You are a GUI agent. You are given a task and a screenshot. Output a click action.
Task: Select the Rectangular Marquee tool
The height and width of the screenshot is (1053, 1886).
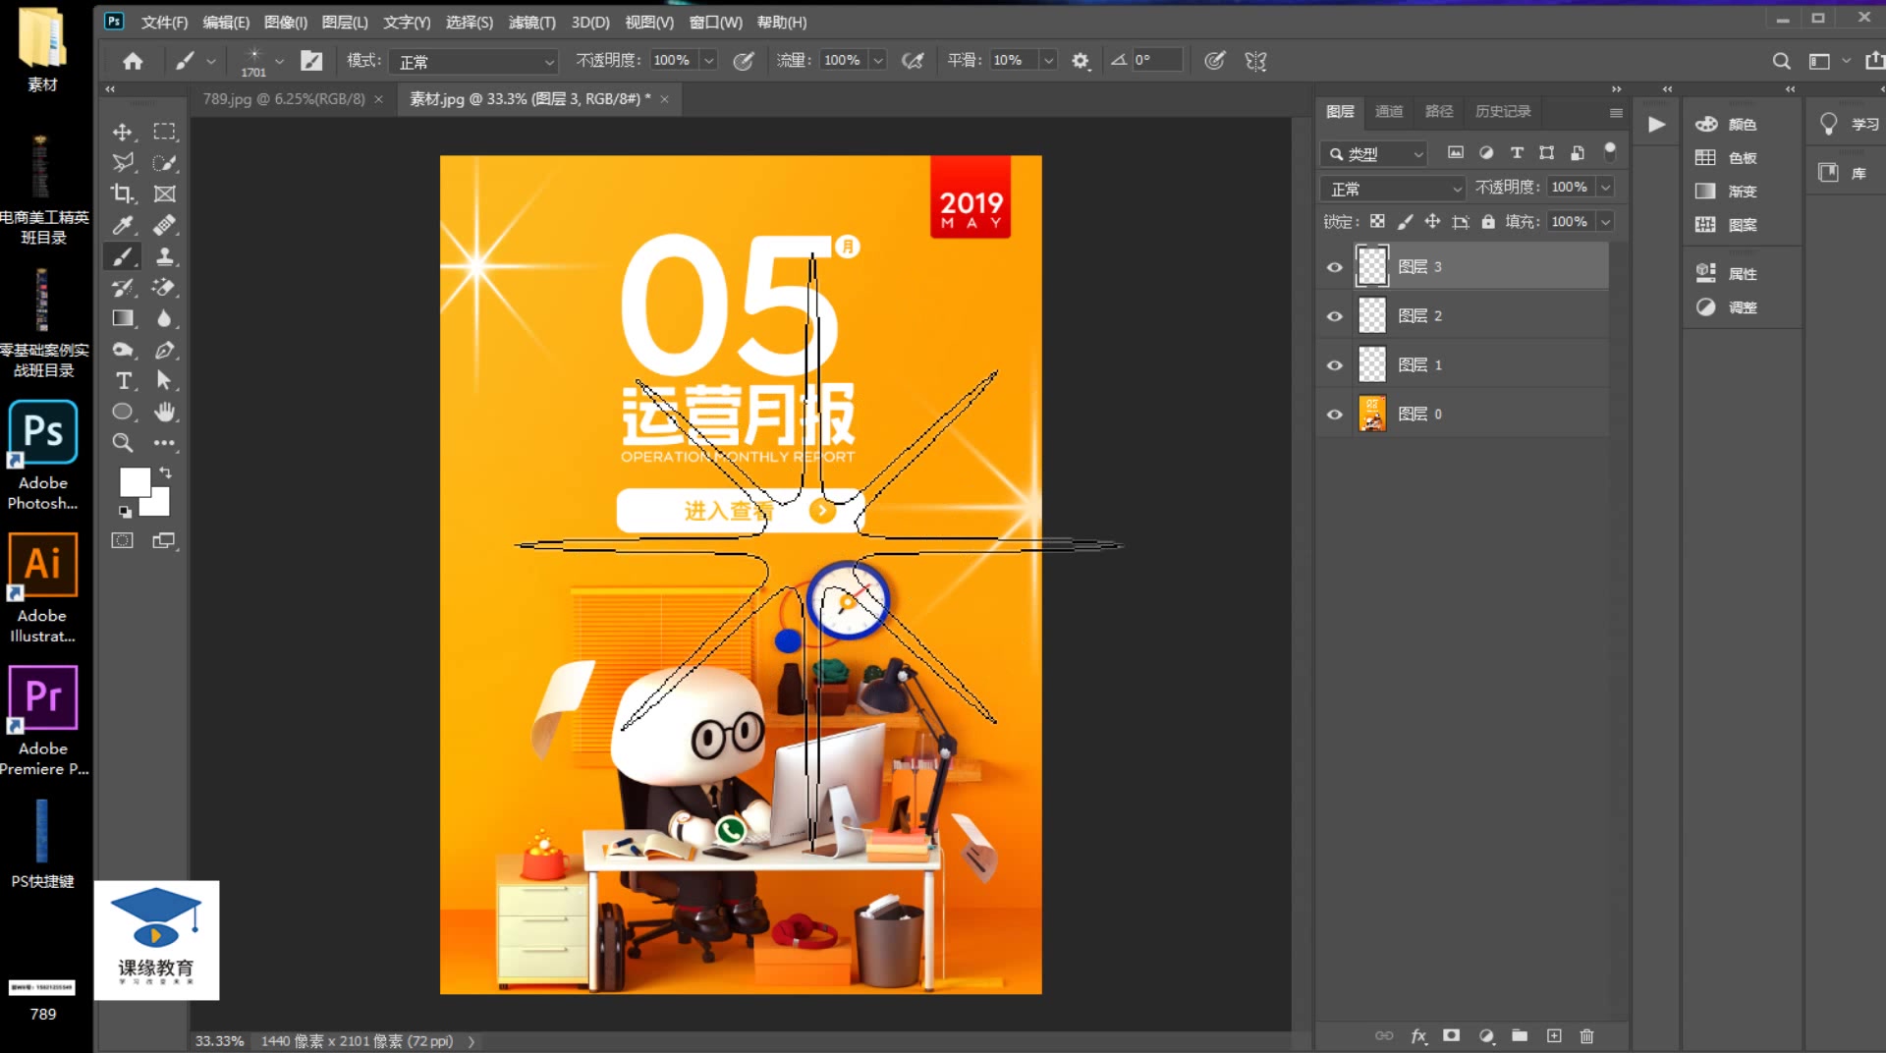[164, 132]
